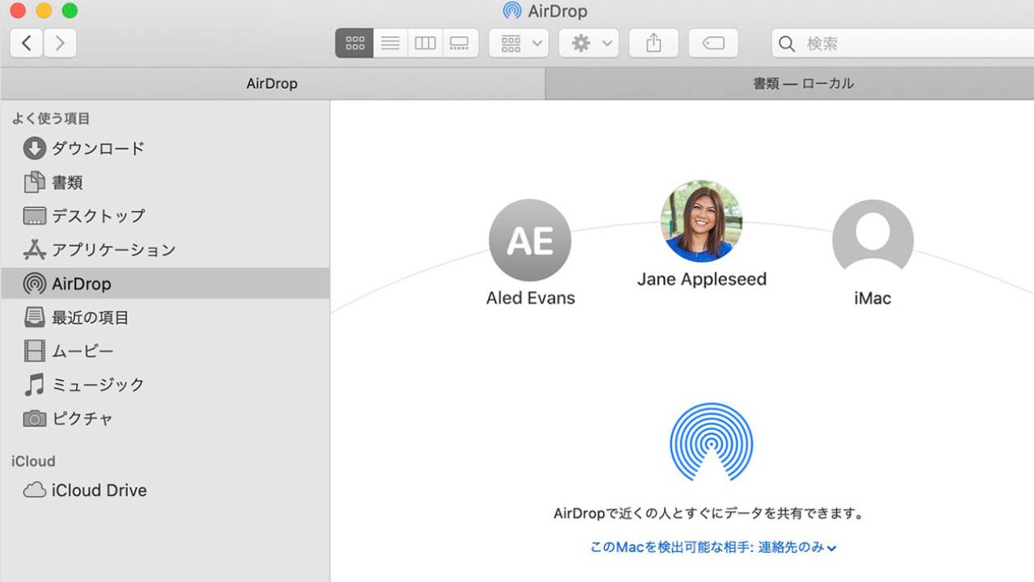Image resolution: width=1034 pixels, height=582 pixels.
Task: Select the AirDrop sidebar label
Action: pyautogui.click(x=82, y=284)
